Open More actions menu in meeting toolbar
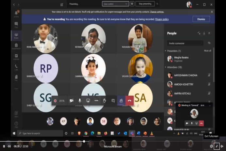 pos(96,101)
